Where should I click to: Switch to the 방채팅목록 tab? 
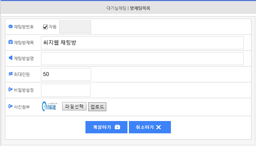point(140,8)
